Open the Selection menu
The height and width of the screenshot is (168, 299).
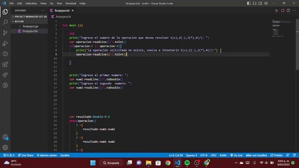click(x=31, y=3)
